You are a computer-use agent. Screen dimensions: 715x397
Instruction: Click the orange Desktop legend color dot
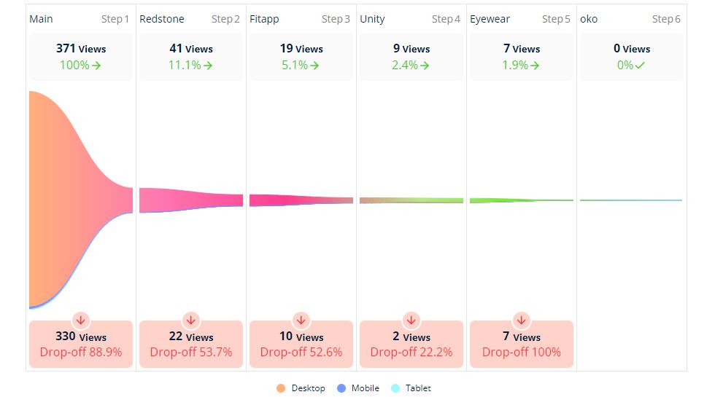[281, 388]
